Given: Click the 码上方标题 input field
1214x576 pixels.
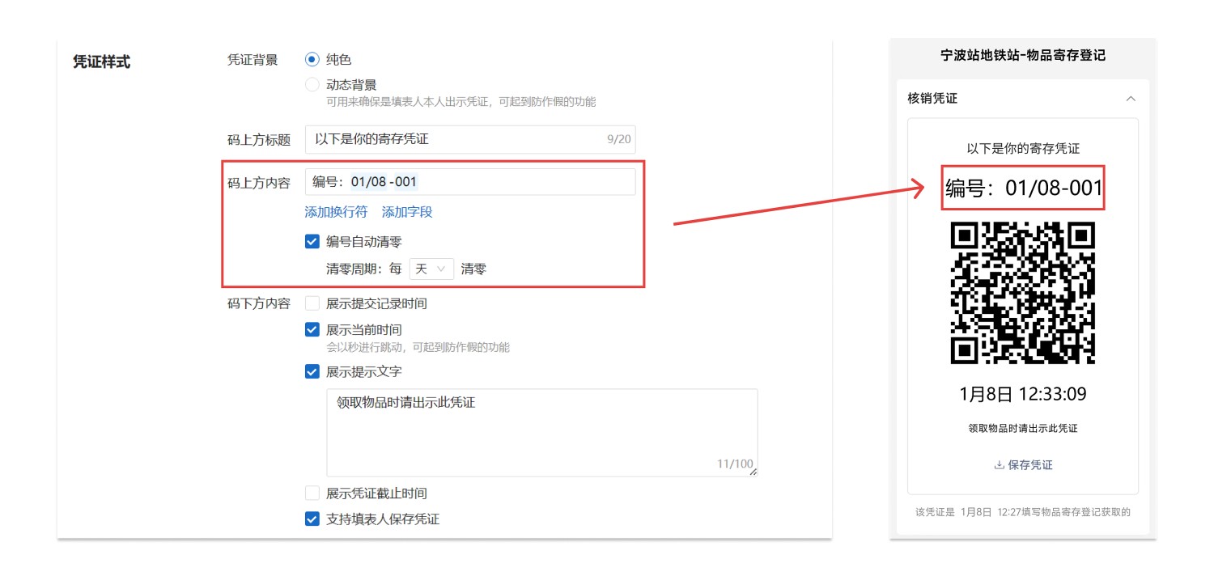Looking at the screenshot, I should (470, 139).
